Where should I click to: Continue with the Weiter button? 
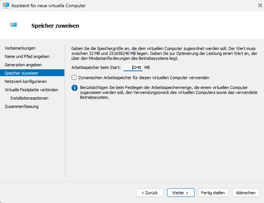pyautogui.click(x=180, y=193)
